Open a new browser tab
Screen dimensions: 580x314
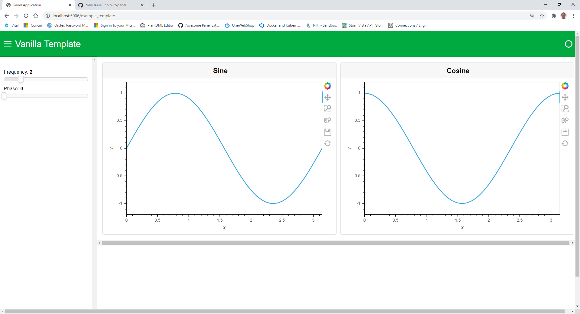(154, 5)
